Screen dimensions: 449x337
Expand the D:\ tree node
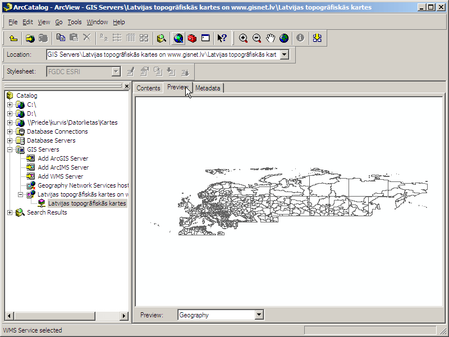(x=10, y=113)
